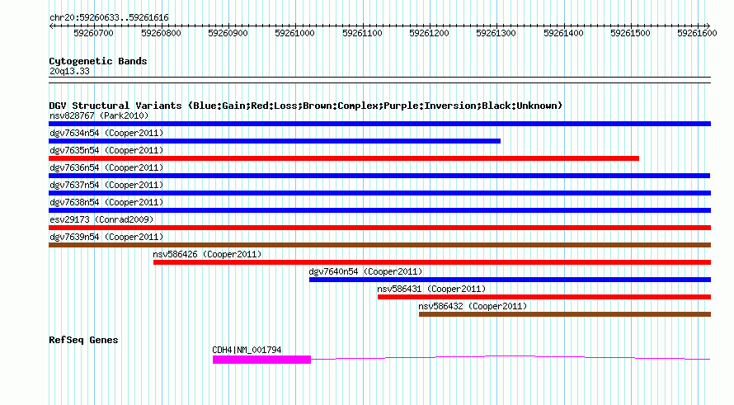Screen dimensions: 734x405
Task: Click the nsv586431 (Cooper2011) label
Action: coord(431,289)
